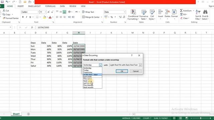Switch to the FORMULAS ribbon tab
214x120 pixels.
click(x=50, y=6)
